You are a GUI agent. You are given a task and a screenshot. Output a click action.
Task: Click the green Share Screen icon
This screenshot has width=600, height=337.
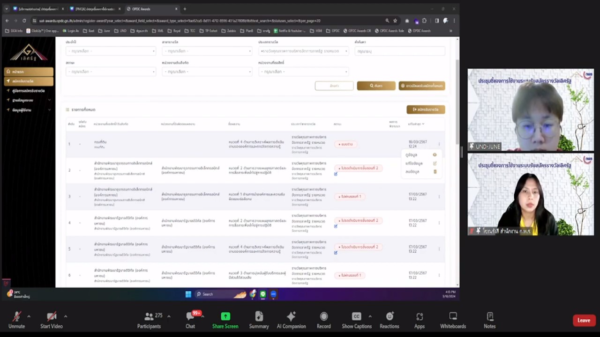225,317
